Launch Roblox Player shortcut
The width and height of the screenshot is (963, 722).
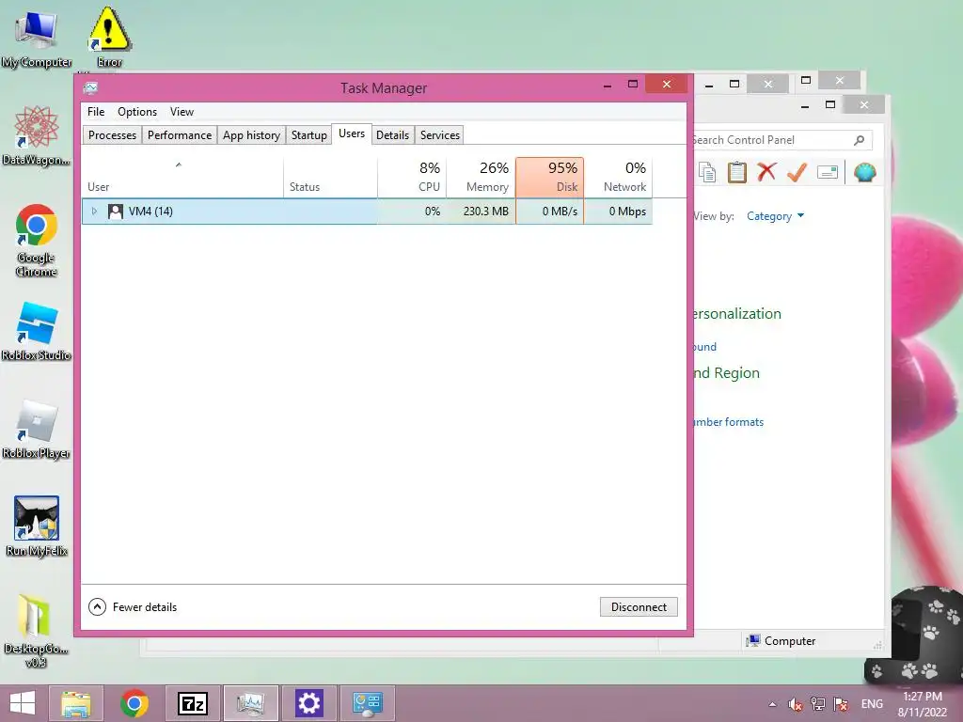[37, 429]
